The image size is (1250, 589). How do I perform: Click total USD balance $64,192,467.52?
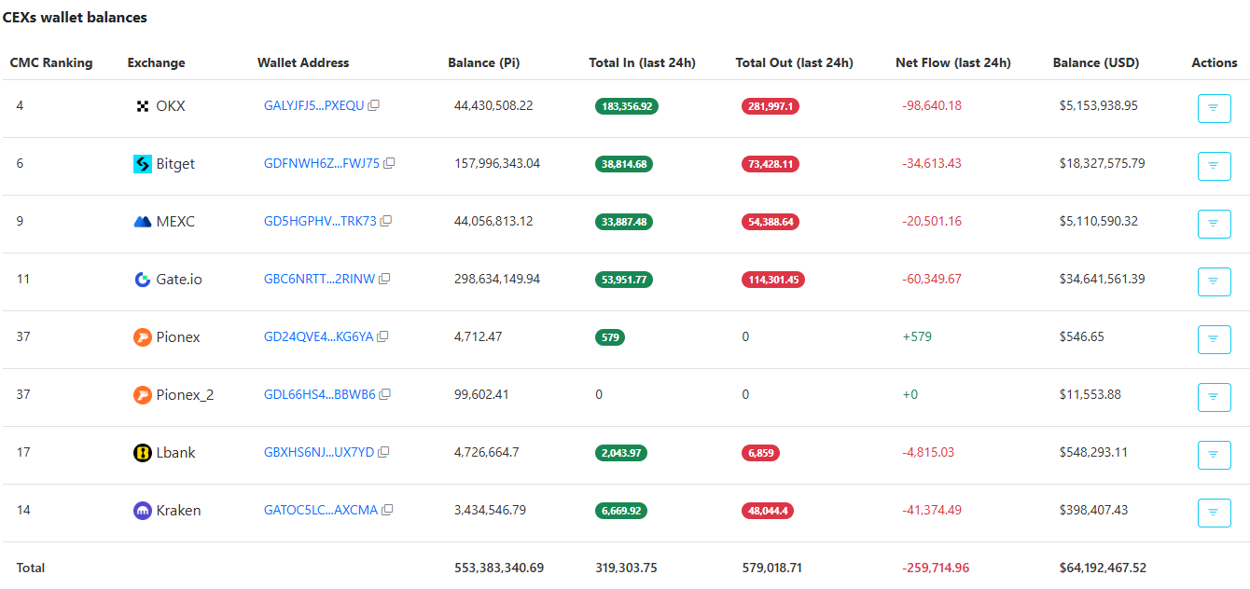(1104, 568)
